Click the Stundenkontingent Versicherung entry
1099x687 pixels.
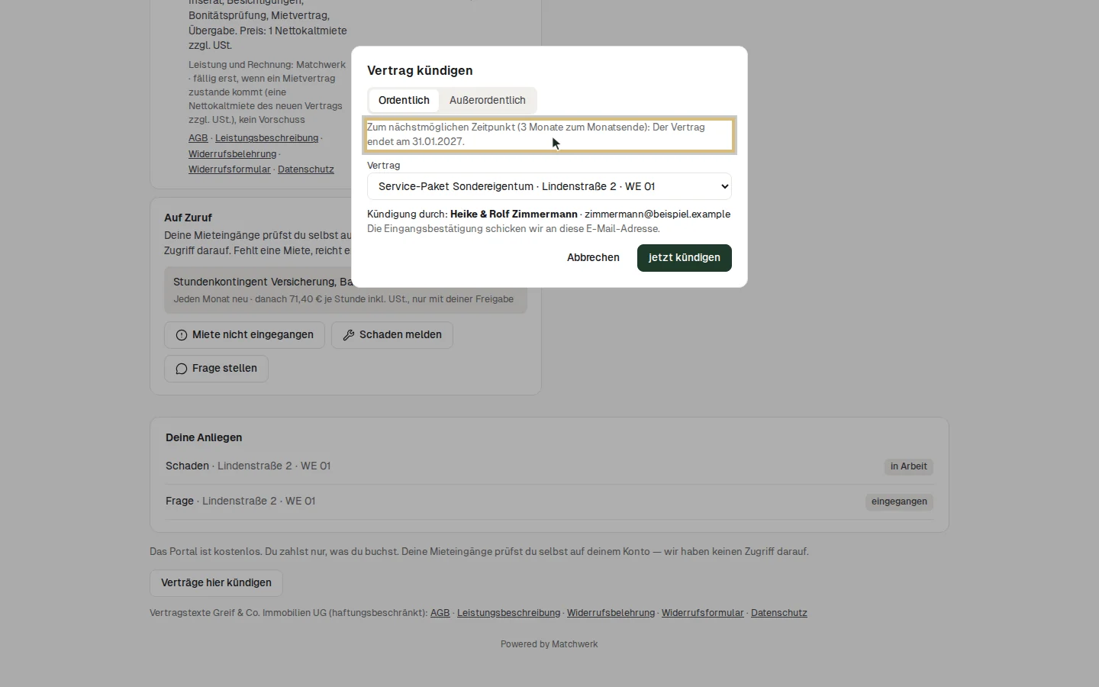click(x=346, y=290)
